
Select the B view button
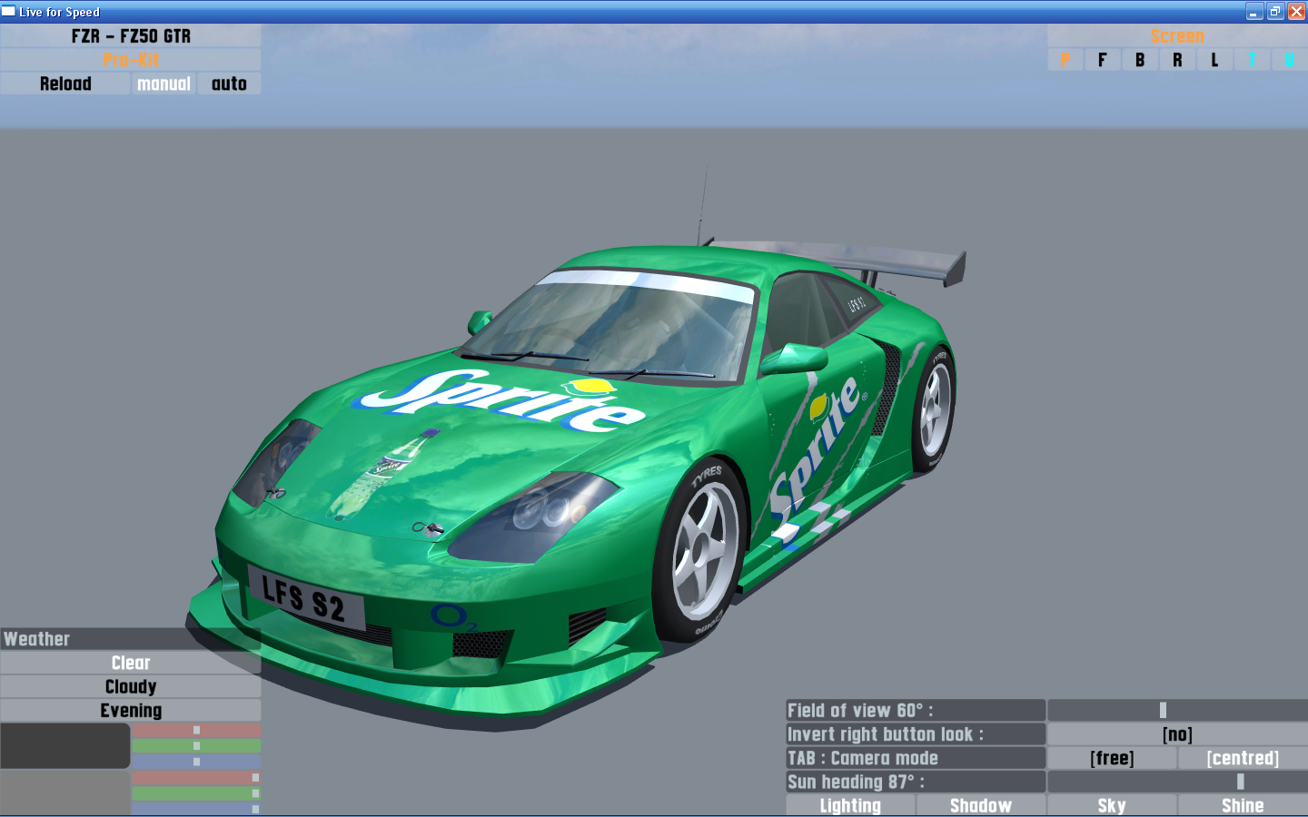point(1140,60)
